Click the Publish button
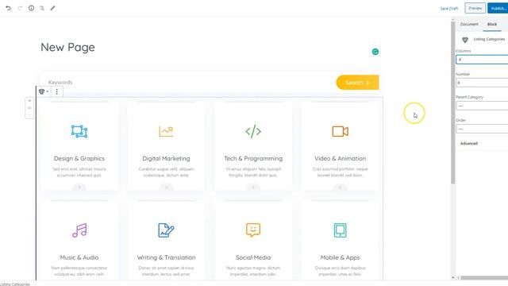 (498, 8)
